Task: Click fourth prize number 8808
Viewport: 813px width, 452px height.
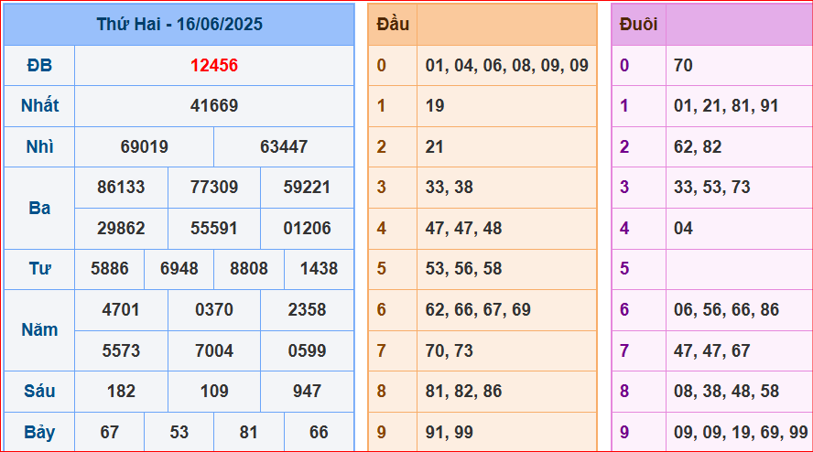Action: (249, 268)
